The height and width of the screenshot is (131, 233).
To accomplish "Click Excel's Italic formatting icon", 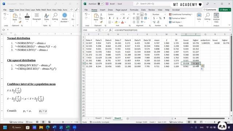I will (114, 18).
